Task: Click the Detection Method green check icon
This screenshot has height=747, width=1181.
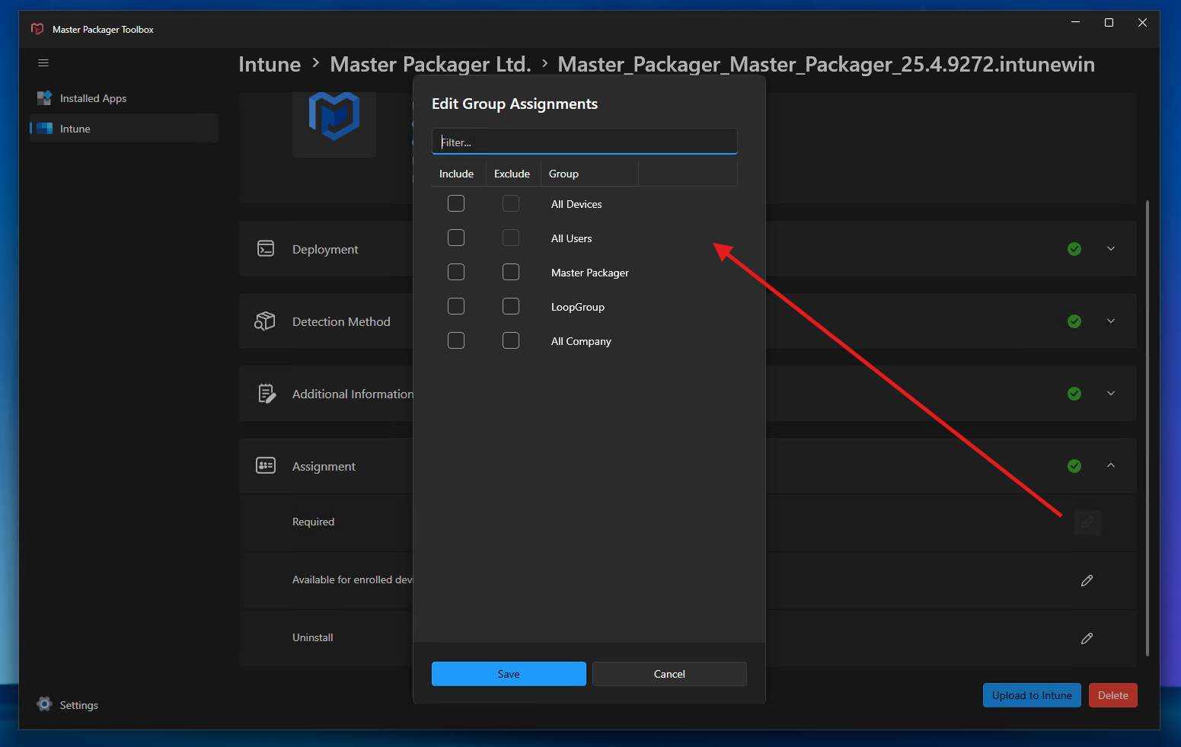Action: [1074, 321]
